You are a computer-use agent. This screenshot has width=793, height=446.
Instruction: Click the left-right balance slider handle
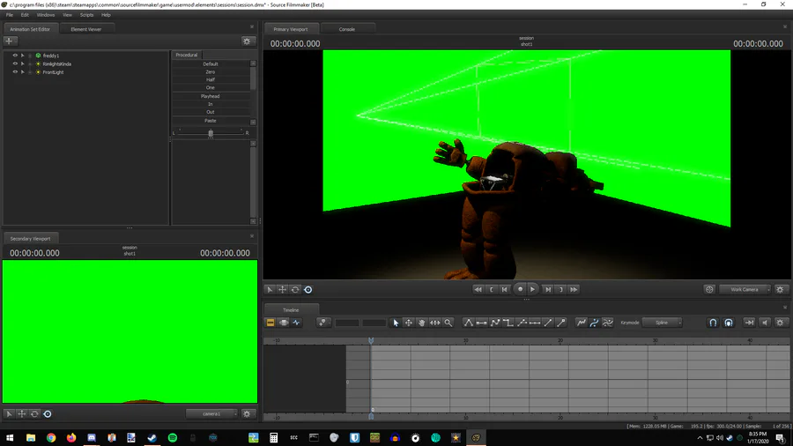[210, 132]
